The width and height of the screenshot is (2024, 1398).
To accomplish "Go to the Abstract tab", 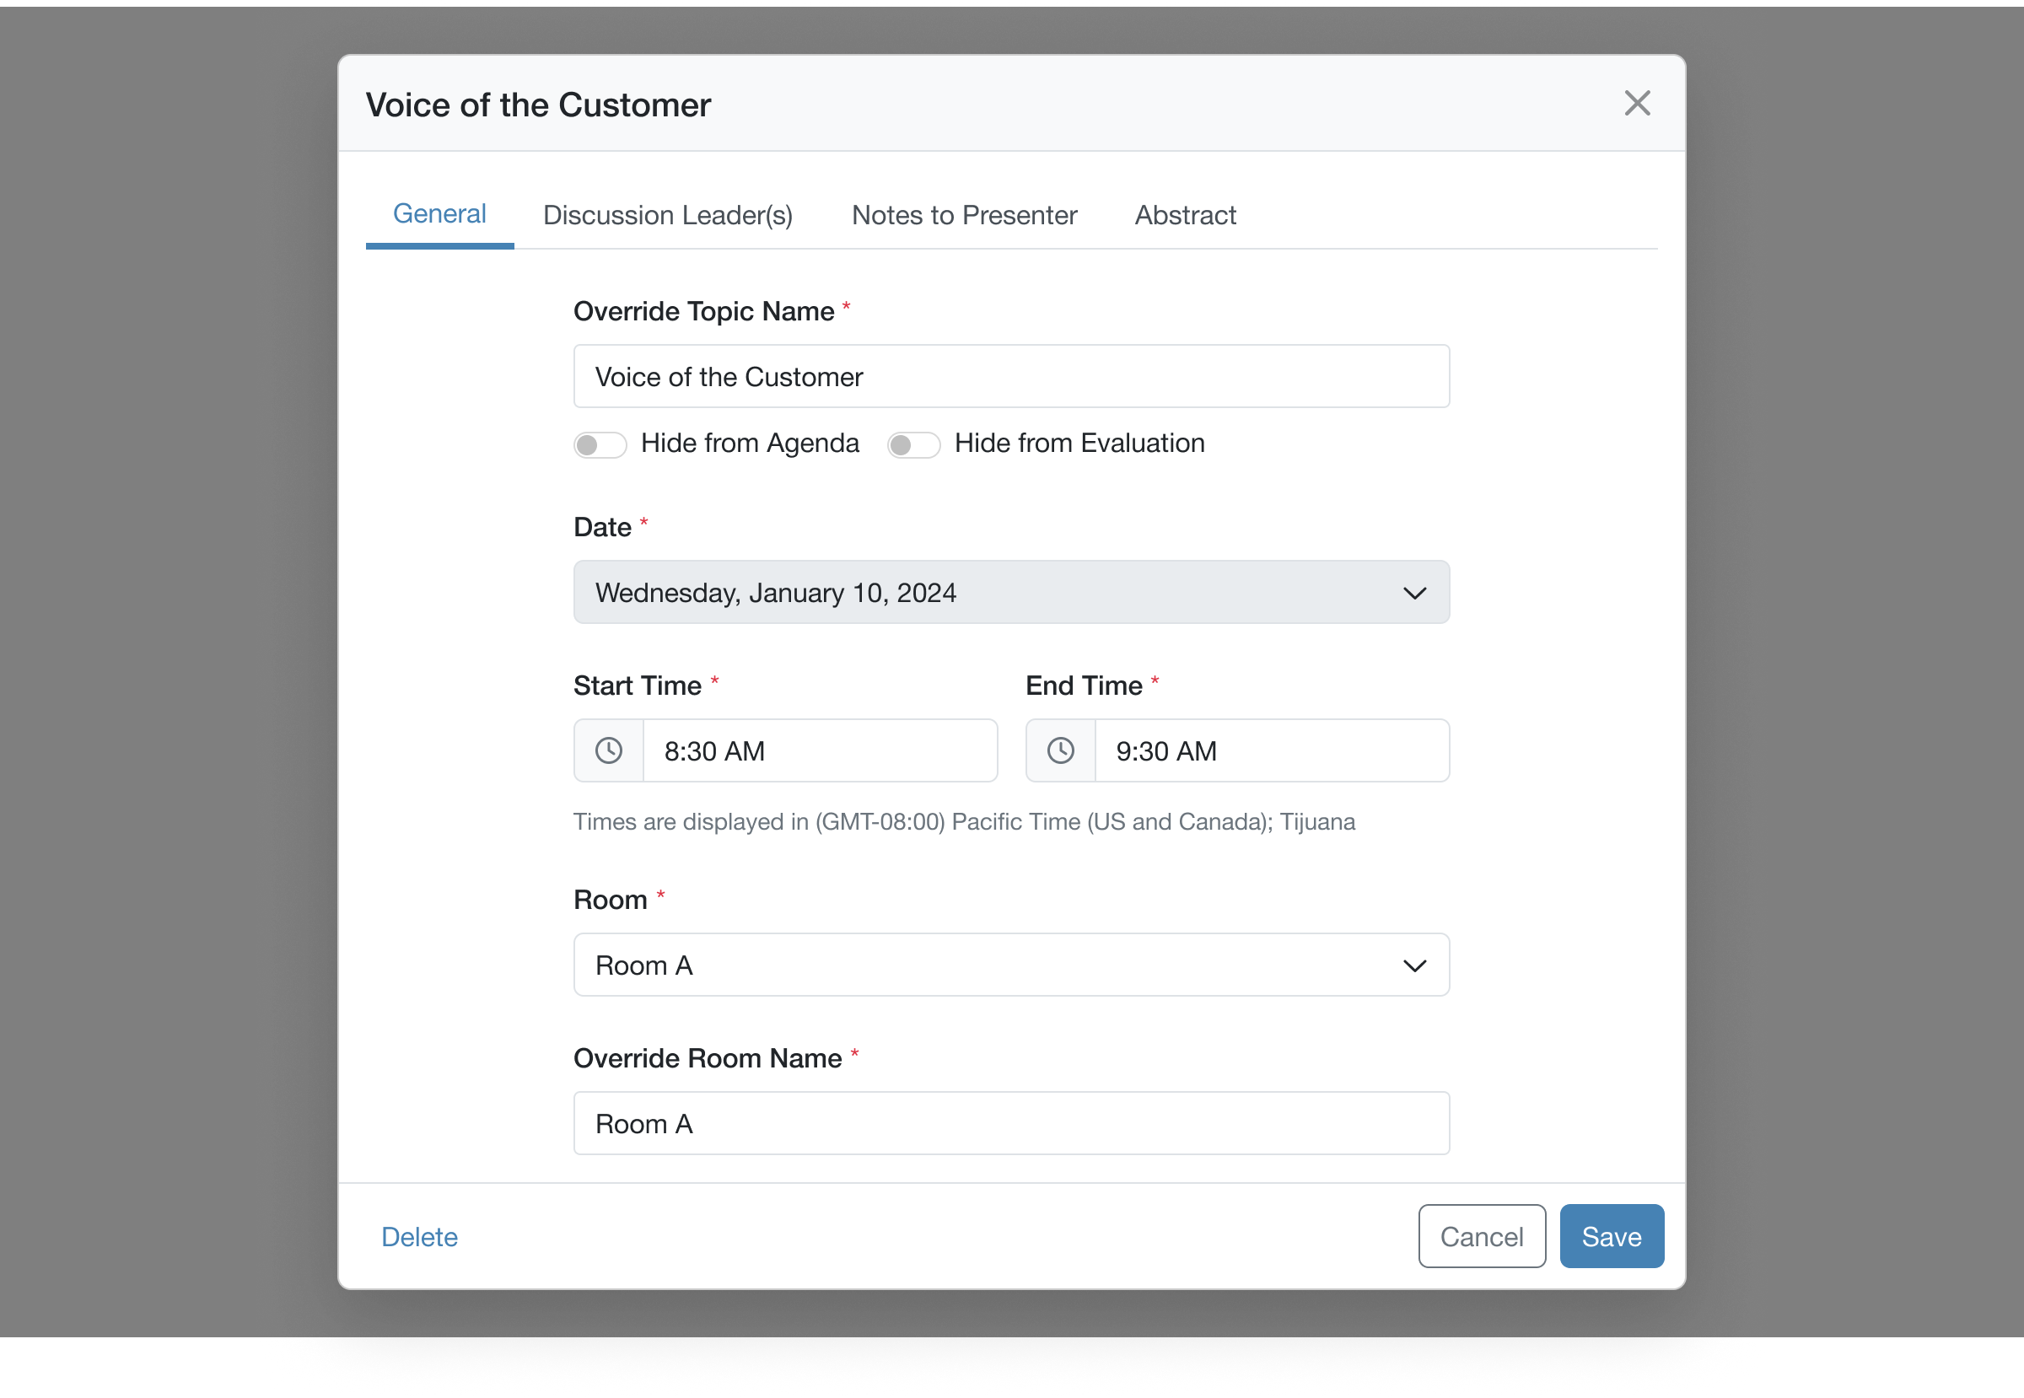I will coord(1185,216).
